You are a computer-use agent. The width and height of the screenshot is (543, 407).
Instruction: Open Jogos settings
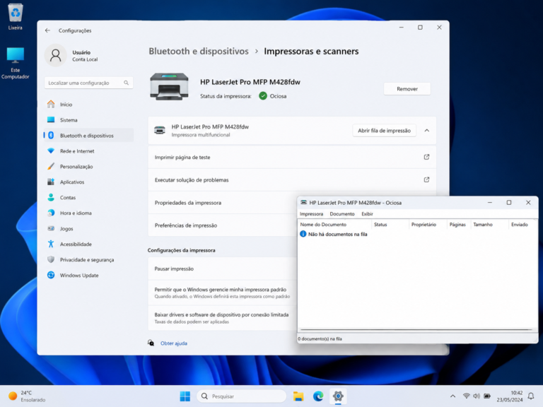(x=88, y=228)
